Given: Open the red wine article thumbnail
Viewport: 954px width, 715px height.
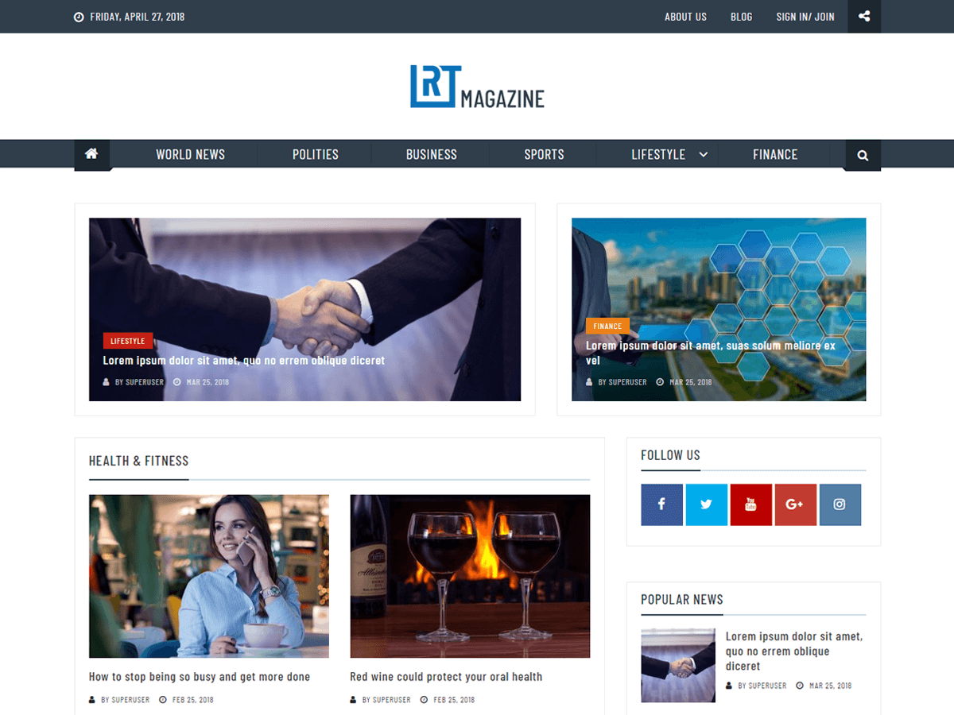Looking at the screenshot, I should 470,576.
